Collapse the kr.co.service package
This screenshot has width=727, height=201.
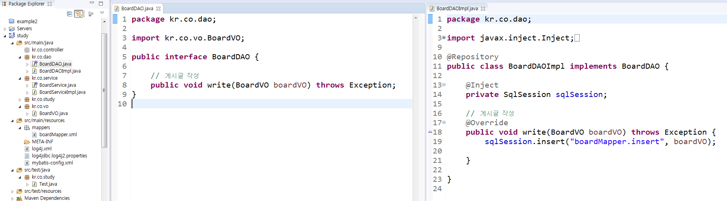point(20,79)
